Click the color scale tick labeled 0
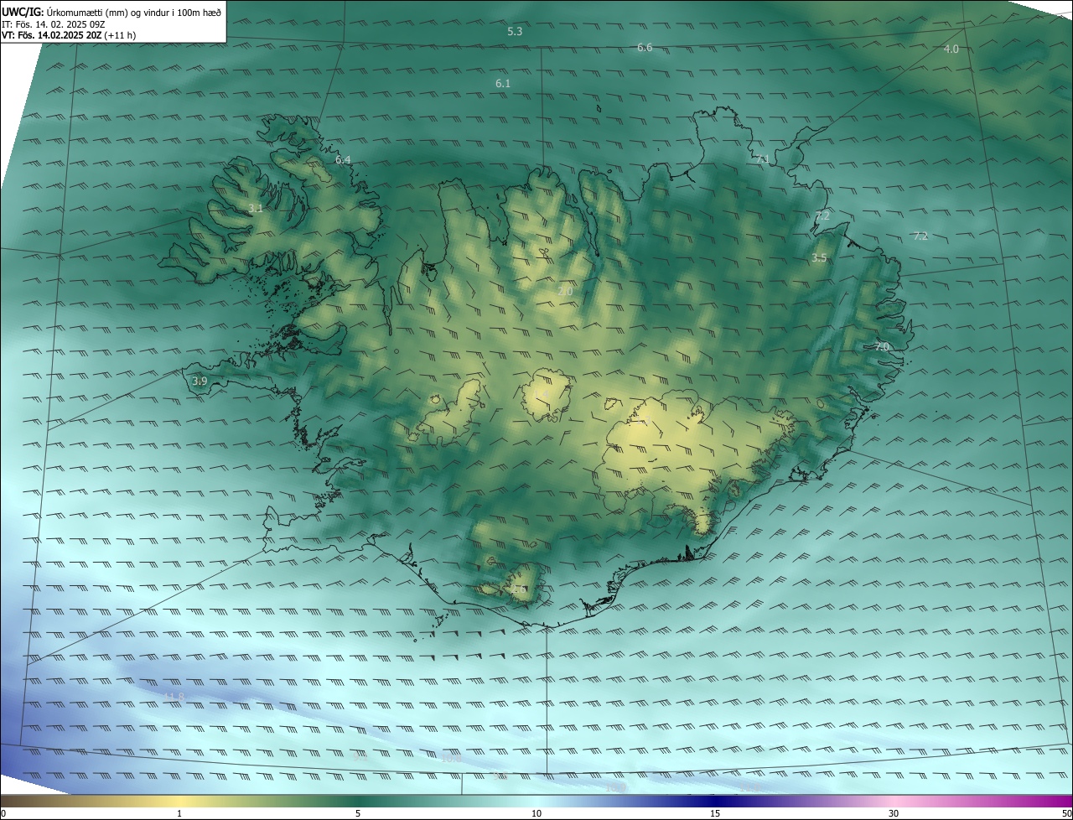The width and height of the screenshot is (1073, 820). point(3,813)
